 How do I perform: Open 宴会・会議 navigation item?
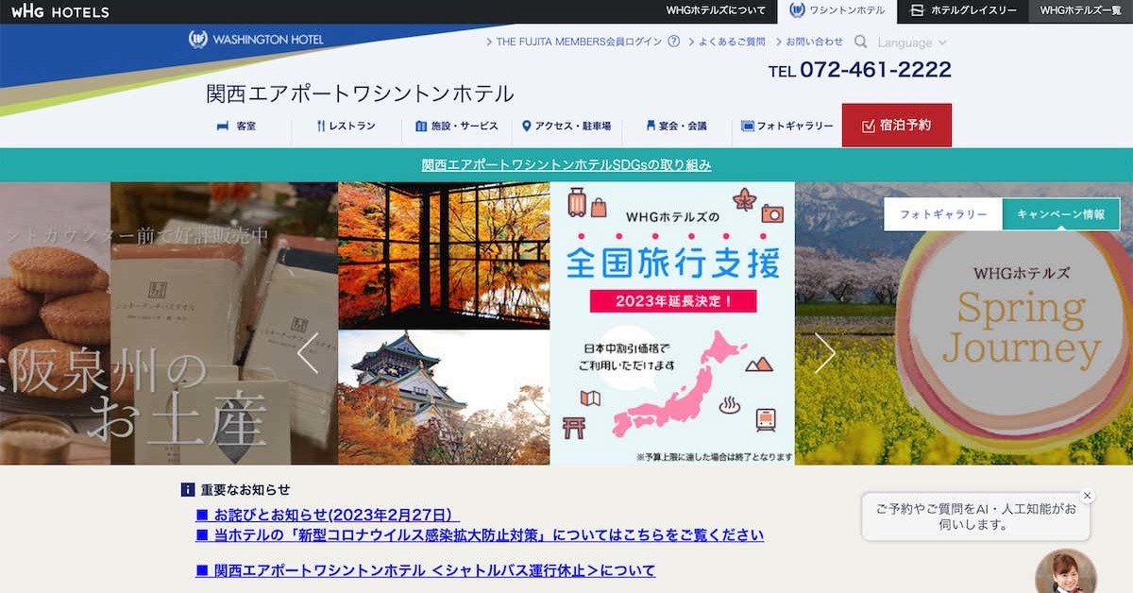(677, 126)
